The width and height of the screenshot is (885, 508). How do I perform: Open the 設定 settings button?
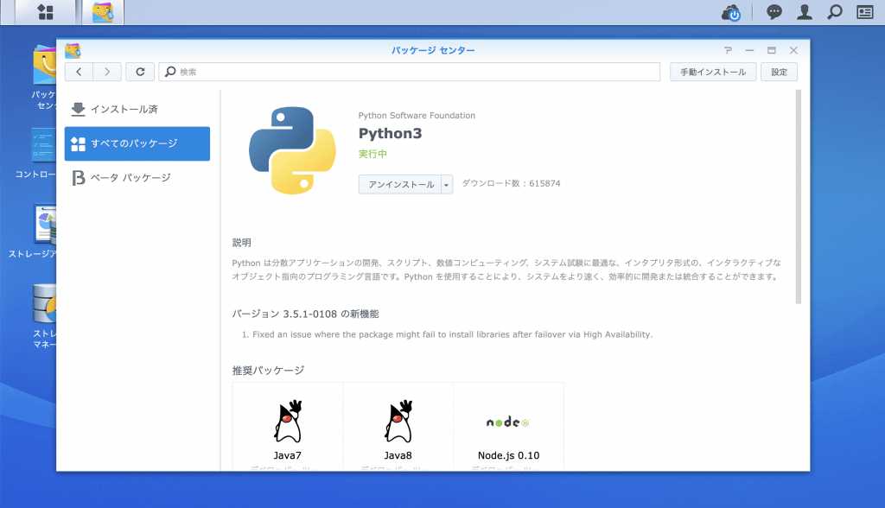tap(779, 72)
